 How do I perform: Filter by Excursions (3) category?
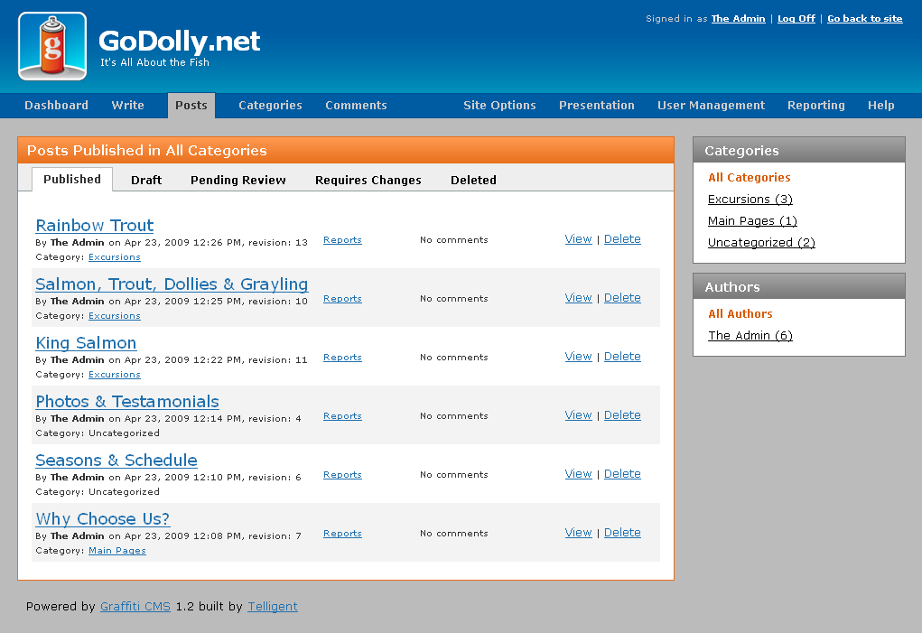(750, 200)
